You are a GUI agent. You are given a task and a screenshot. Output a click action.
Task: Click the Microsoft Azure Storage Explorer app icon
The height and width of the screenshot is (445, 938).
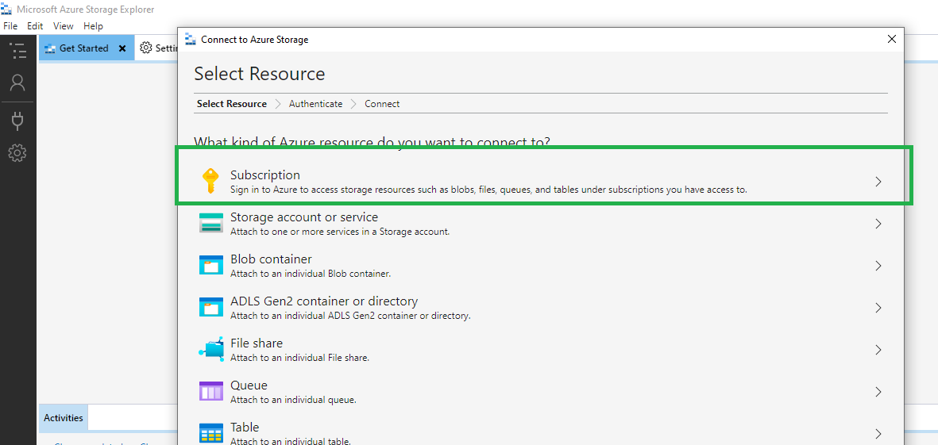(x=6, y=10)
